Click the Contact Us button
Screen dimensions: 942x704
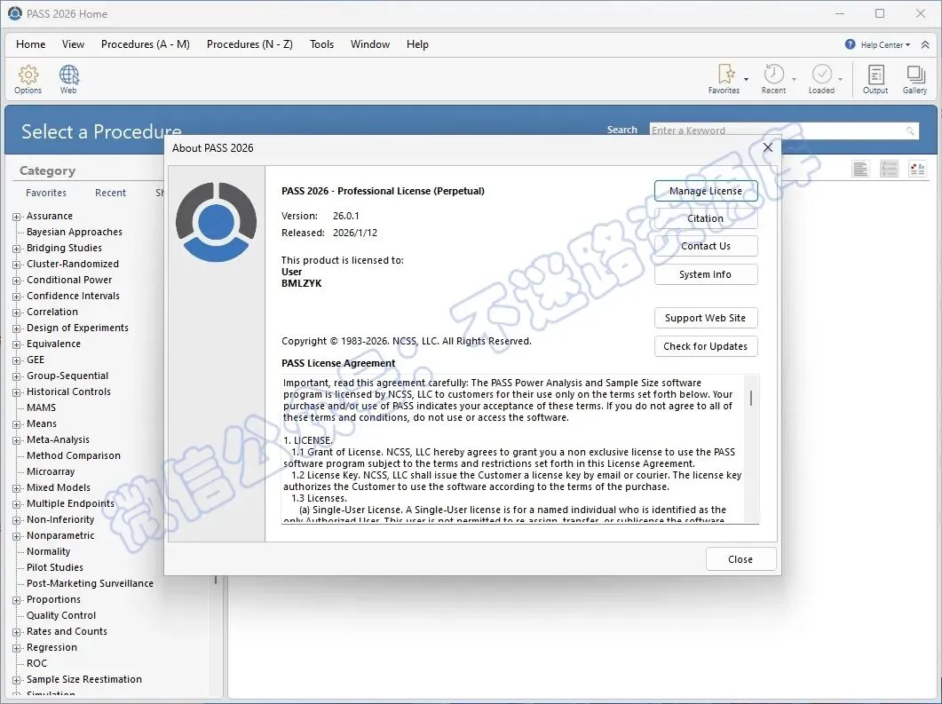(705, 246)
